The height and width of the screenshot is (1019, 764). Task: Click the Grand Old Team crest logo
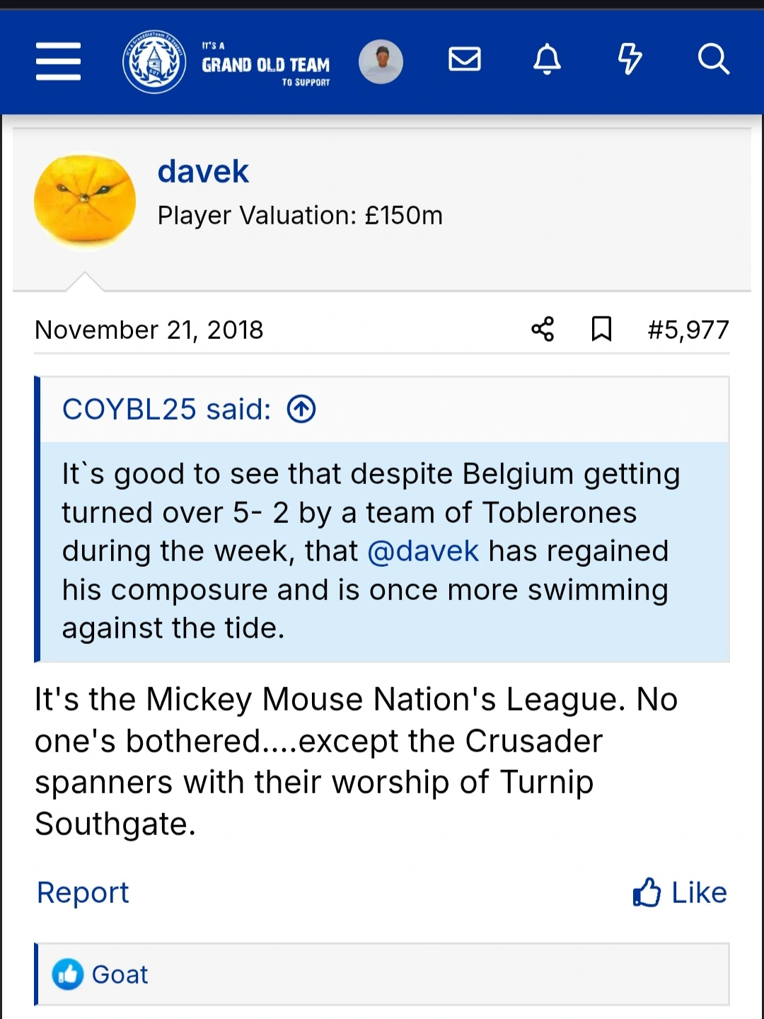154,62
